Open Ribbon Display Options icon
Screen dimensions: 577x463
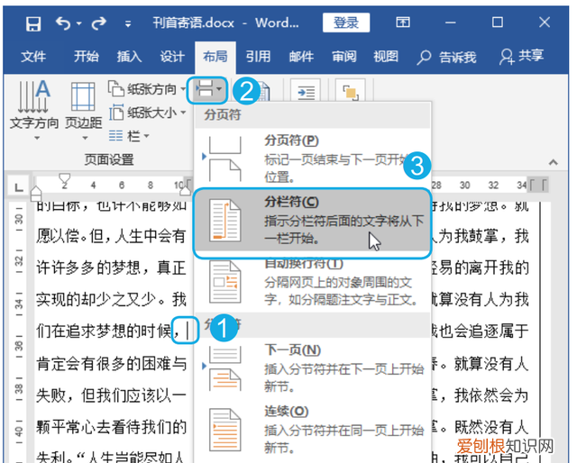[x=403, y=23]
